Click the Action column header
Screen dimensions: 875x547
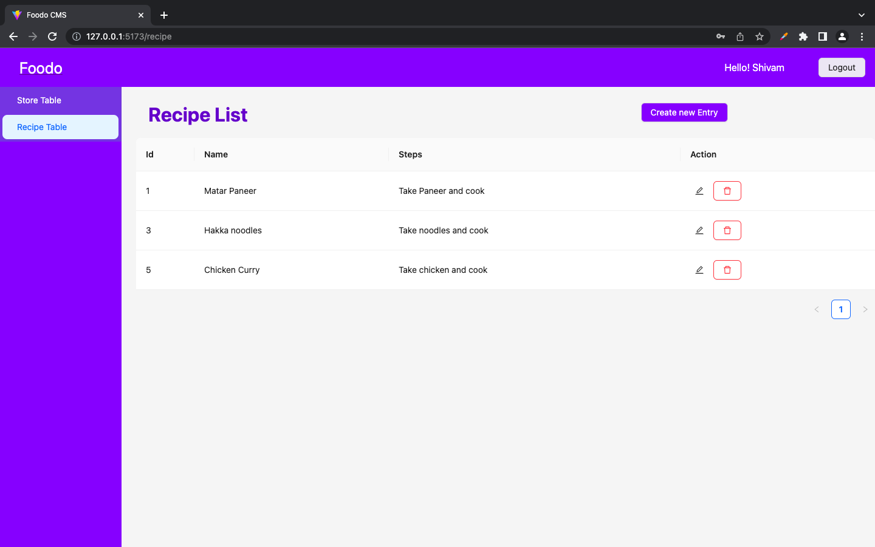tap(778, 154)
